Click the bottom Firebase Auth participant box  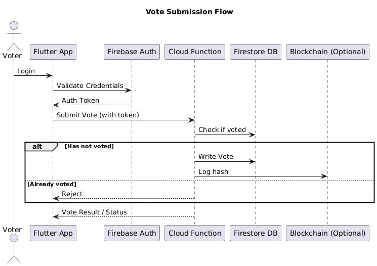click(132, 233)
